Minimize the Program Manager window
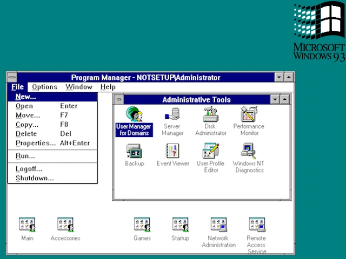This screenshot has width=346, height=259. 279,77
